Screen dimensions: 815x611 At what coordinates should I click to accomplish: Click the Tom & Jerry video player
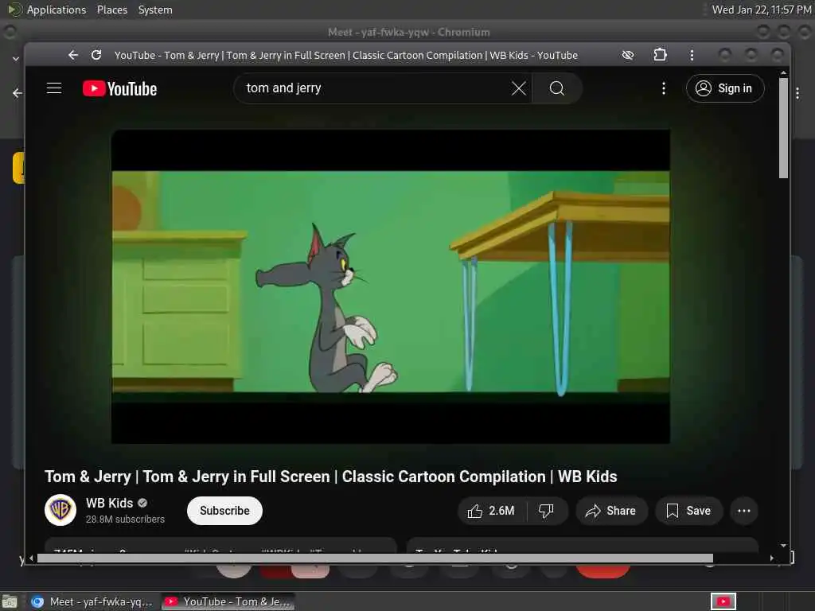[x=390, y=286]
